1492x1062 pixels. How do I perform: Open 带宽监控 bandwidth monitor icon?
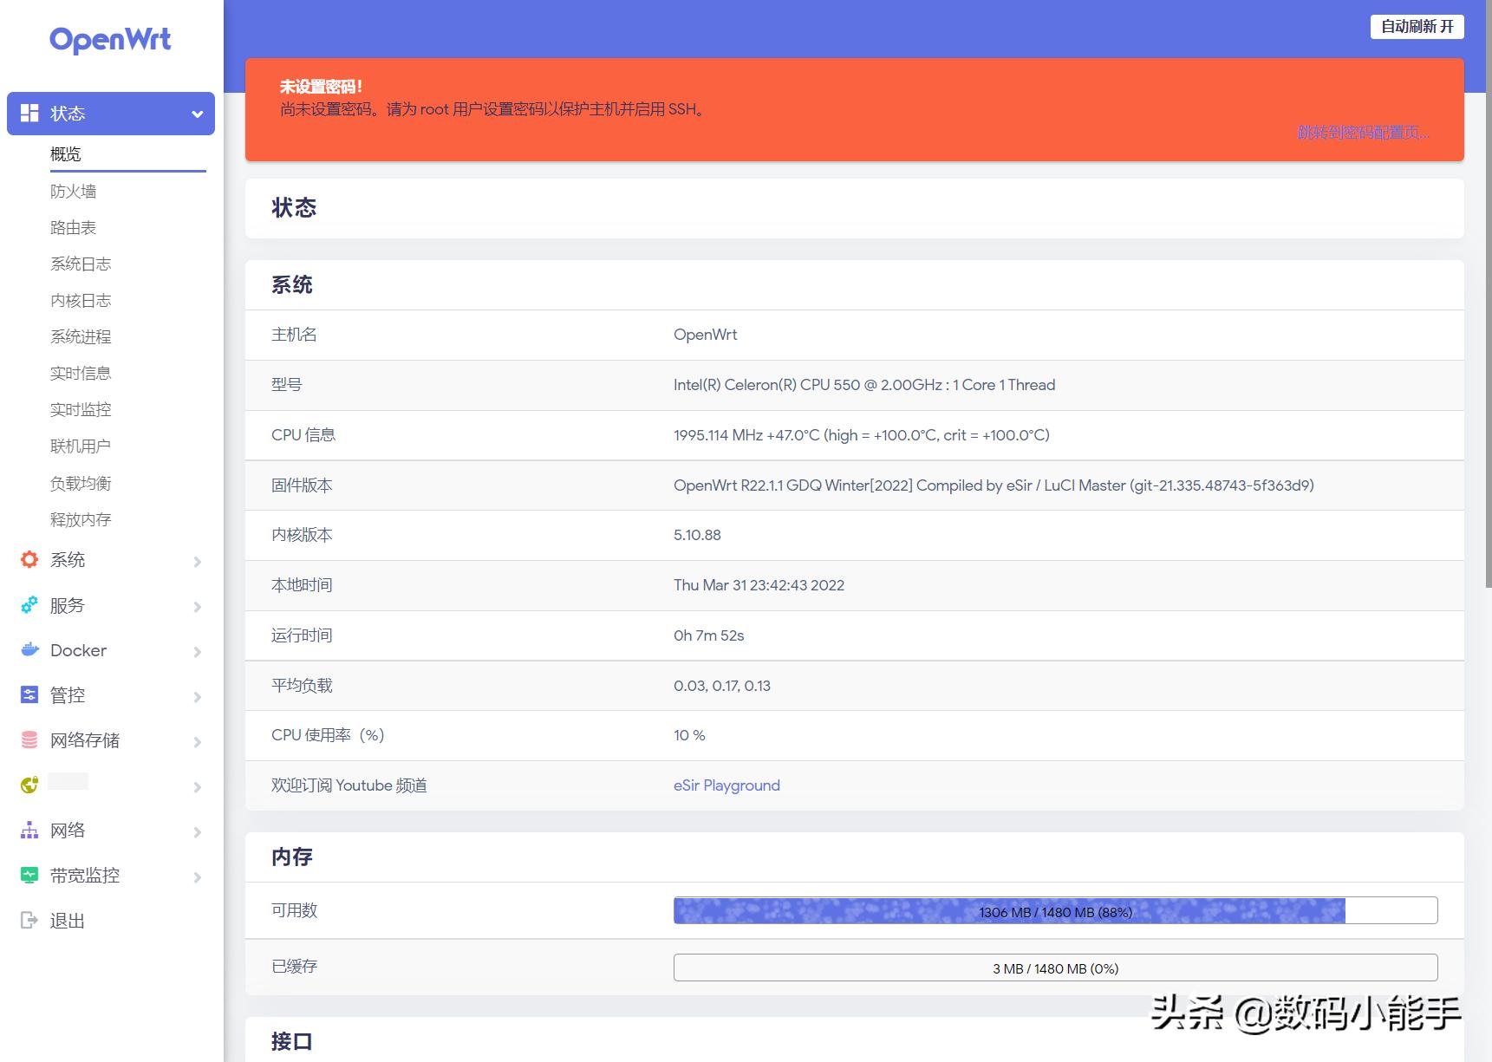29,875
